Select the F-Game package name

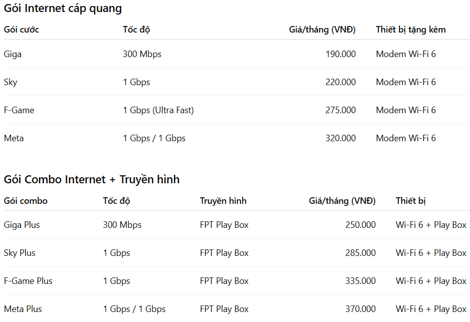tap(19, 110)
